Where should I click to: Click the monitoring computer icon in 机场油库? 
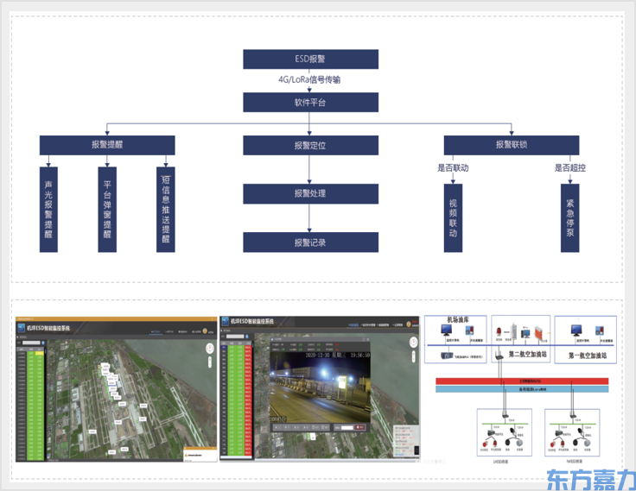448,331
